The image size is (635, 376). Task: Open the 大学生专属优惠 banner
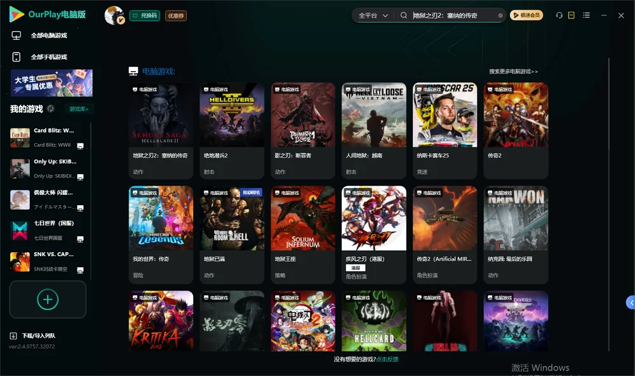click(51, 83)
